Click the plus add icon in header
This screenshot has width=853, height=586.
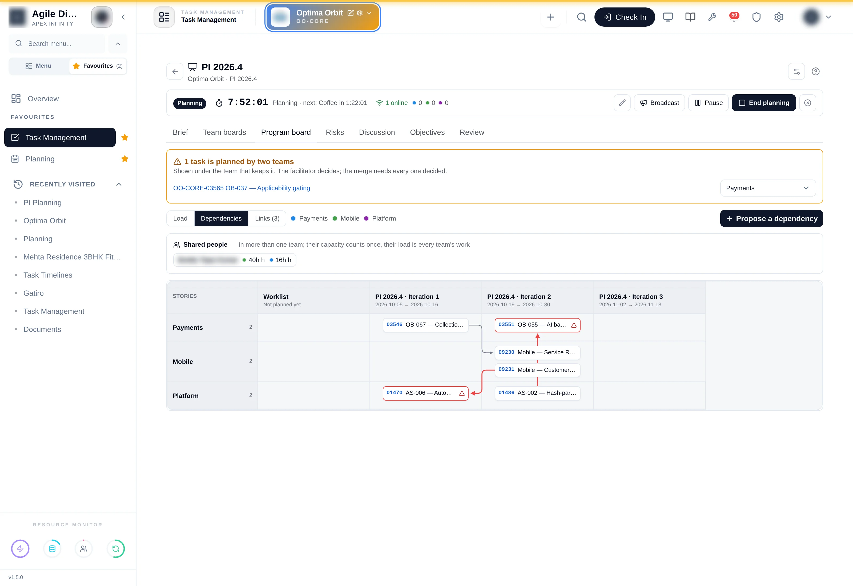[550, 17]
